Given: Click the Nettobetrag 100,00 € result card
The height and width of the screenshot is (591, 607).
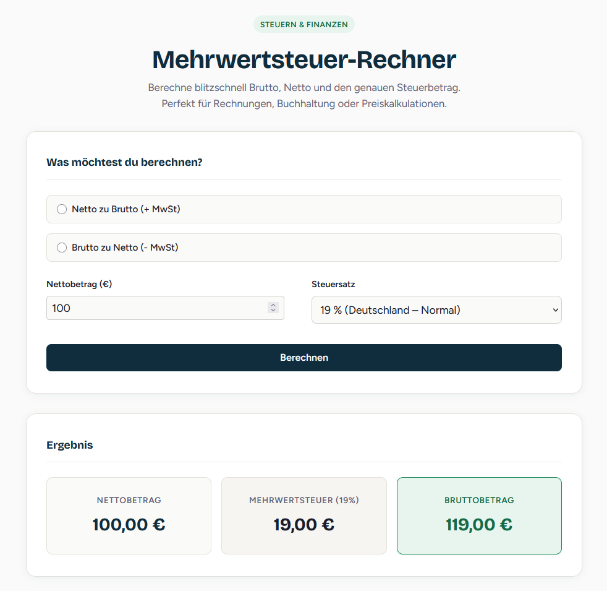Looking at the screenshot, I should click(x=129, y=516).
